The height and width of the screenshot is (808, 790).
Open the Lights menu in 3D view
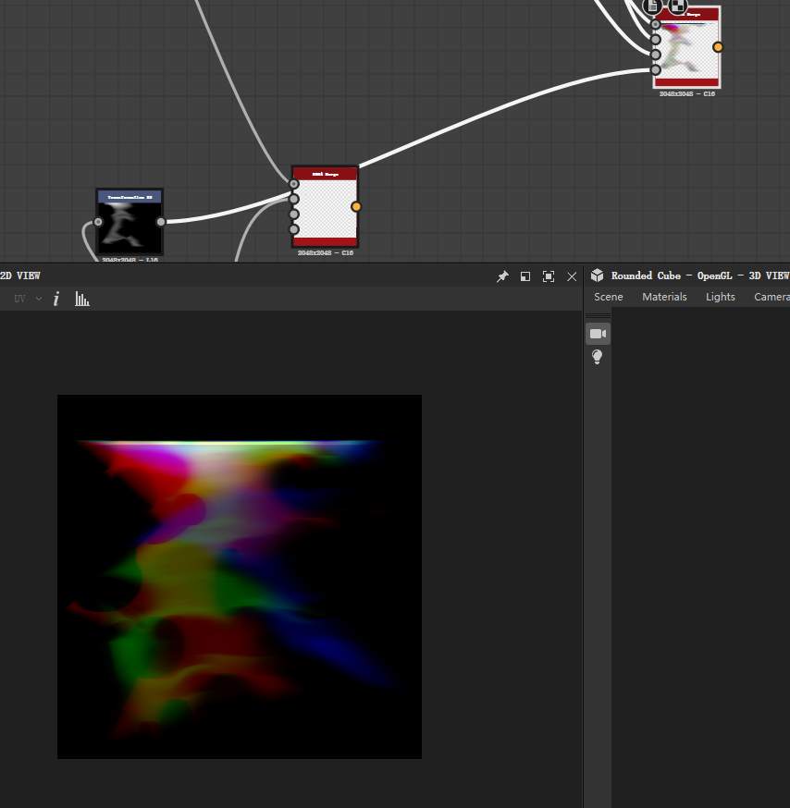720,297
